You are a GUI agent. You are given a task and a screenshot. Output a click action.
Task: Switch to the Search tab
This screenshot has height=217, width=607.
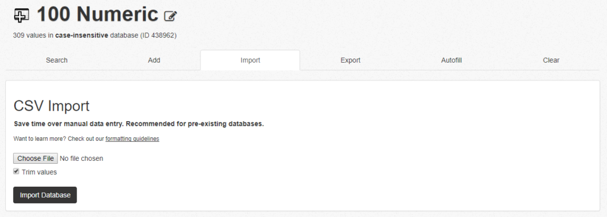click(x=56, y=60)
